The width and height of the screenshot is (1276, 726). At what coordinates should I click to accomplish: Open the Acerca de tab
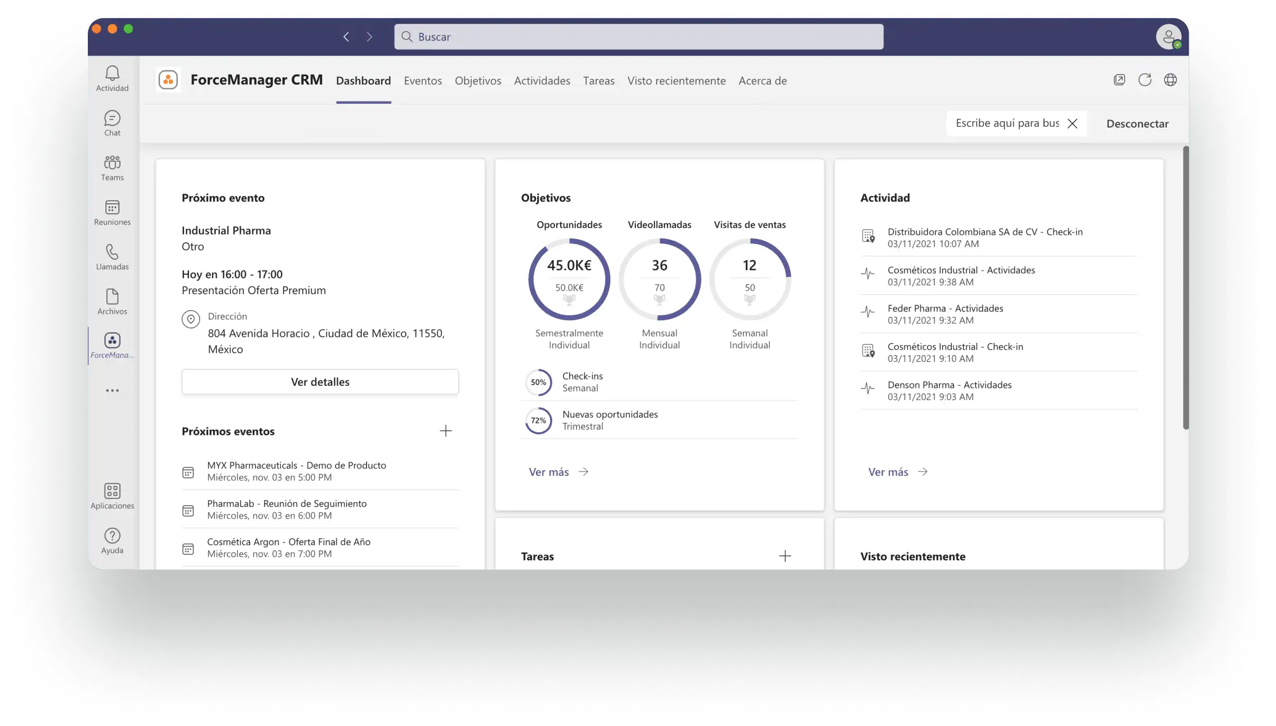[762, 80]
